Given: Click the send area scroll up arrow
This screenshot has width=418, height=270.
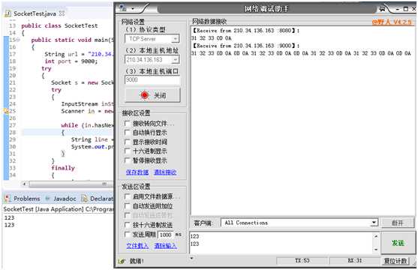Looking at the screenshot, I should pos(376,236).
